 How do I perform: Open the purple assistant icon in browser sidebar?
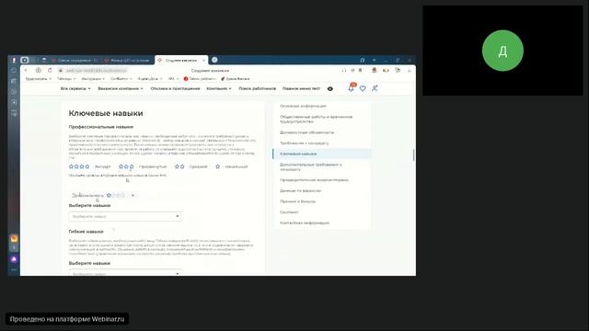coord(14,259)
